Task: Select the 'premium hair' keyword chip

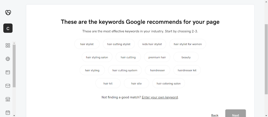Action: pyautogui.click(x=157, y=57)
